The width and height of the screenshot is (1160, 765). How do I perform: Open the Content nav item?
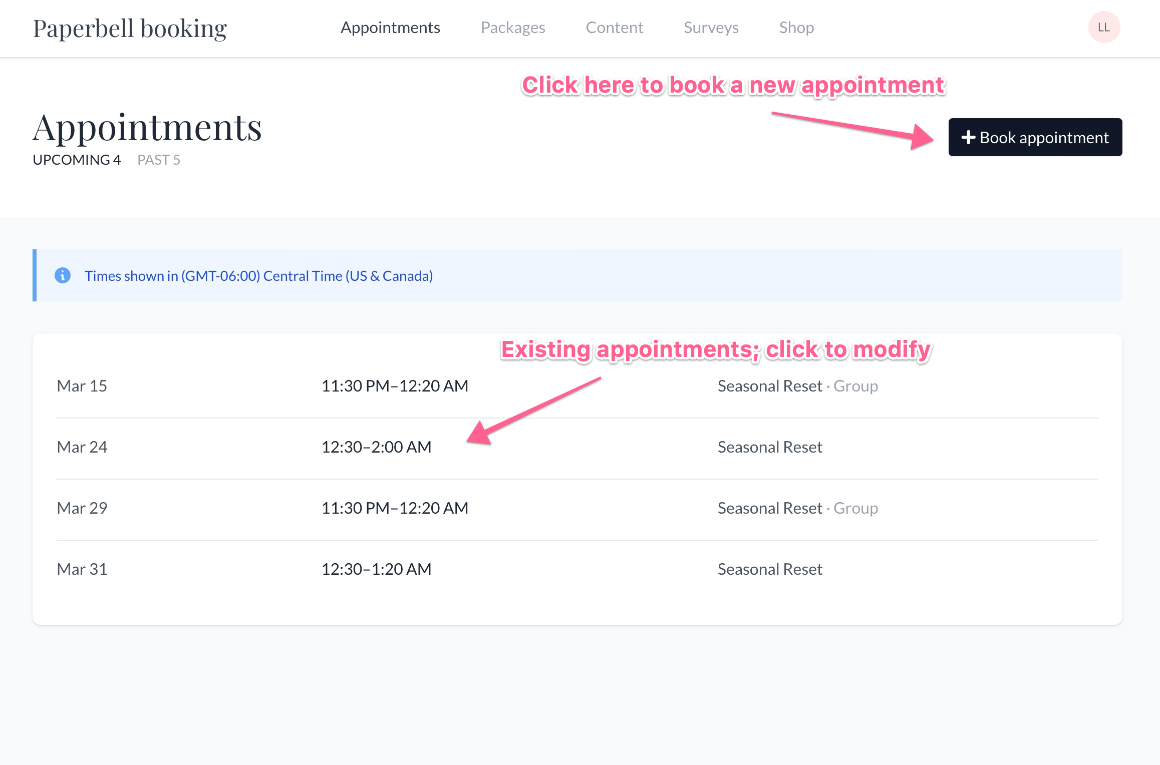coord(615,28)
